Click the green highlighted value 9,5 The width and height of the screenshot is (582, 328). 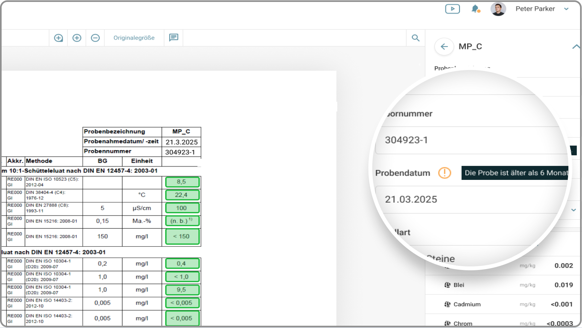click(x=182, y=290)
